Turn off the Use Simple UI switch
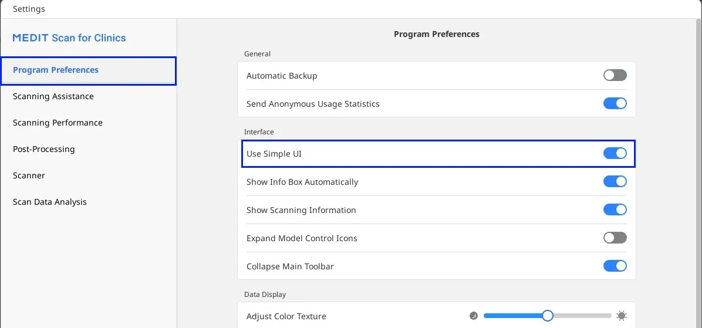Image resolution: width=702 pixels, height=328 pixels. (615, 154)
